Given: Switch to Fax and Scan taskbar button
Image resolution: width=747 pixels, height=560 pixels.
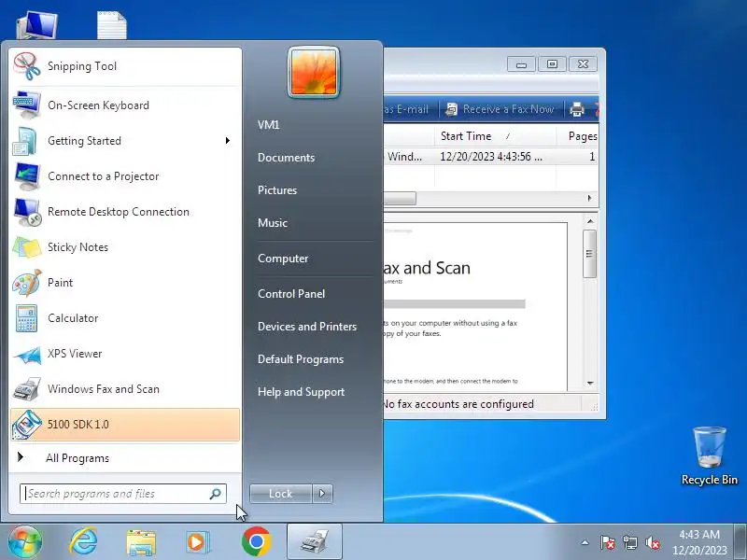Looking at the screenshot, I should coord(315,541).
